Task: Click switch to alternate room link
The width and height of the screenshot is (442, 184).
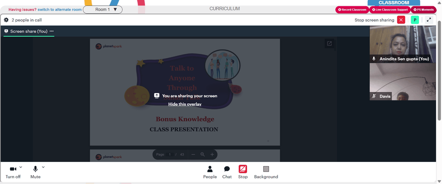Action: pyautogui.click(x=60, y=10)
